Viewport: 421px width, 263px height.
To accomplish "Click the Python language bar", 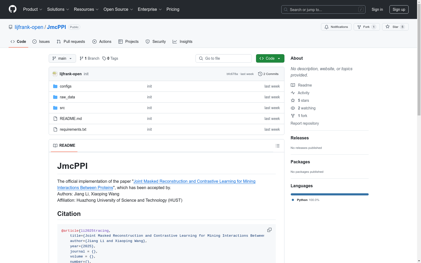I will click(x=330, y=194).
